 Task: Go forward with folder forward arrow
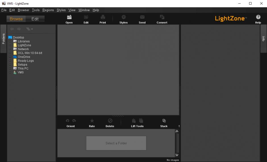pos(19,29)
